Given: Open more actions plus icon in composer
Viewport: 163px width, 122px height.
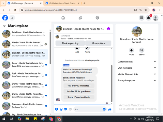Looking at the screenshot, I should [56, 109].
